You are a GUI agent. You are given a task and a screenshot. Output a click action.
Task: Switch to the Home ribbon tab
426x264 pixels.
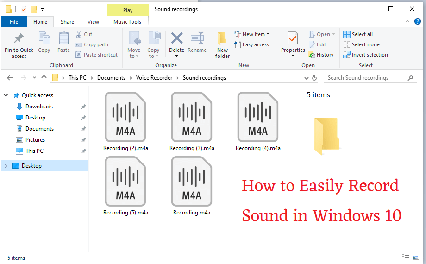pos(40,22)
